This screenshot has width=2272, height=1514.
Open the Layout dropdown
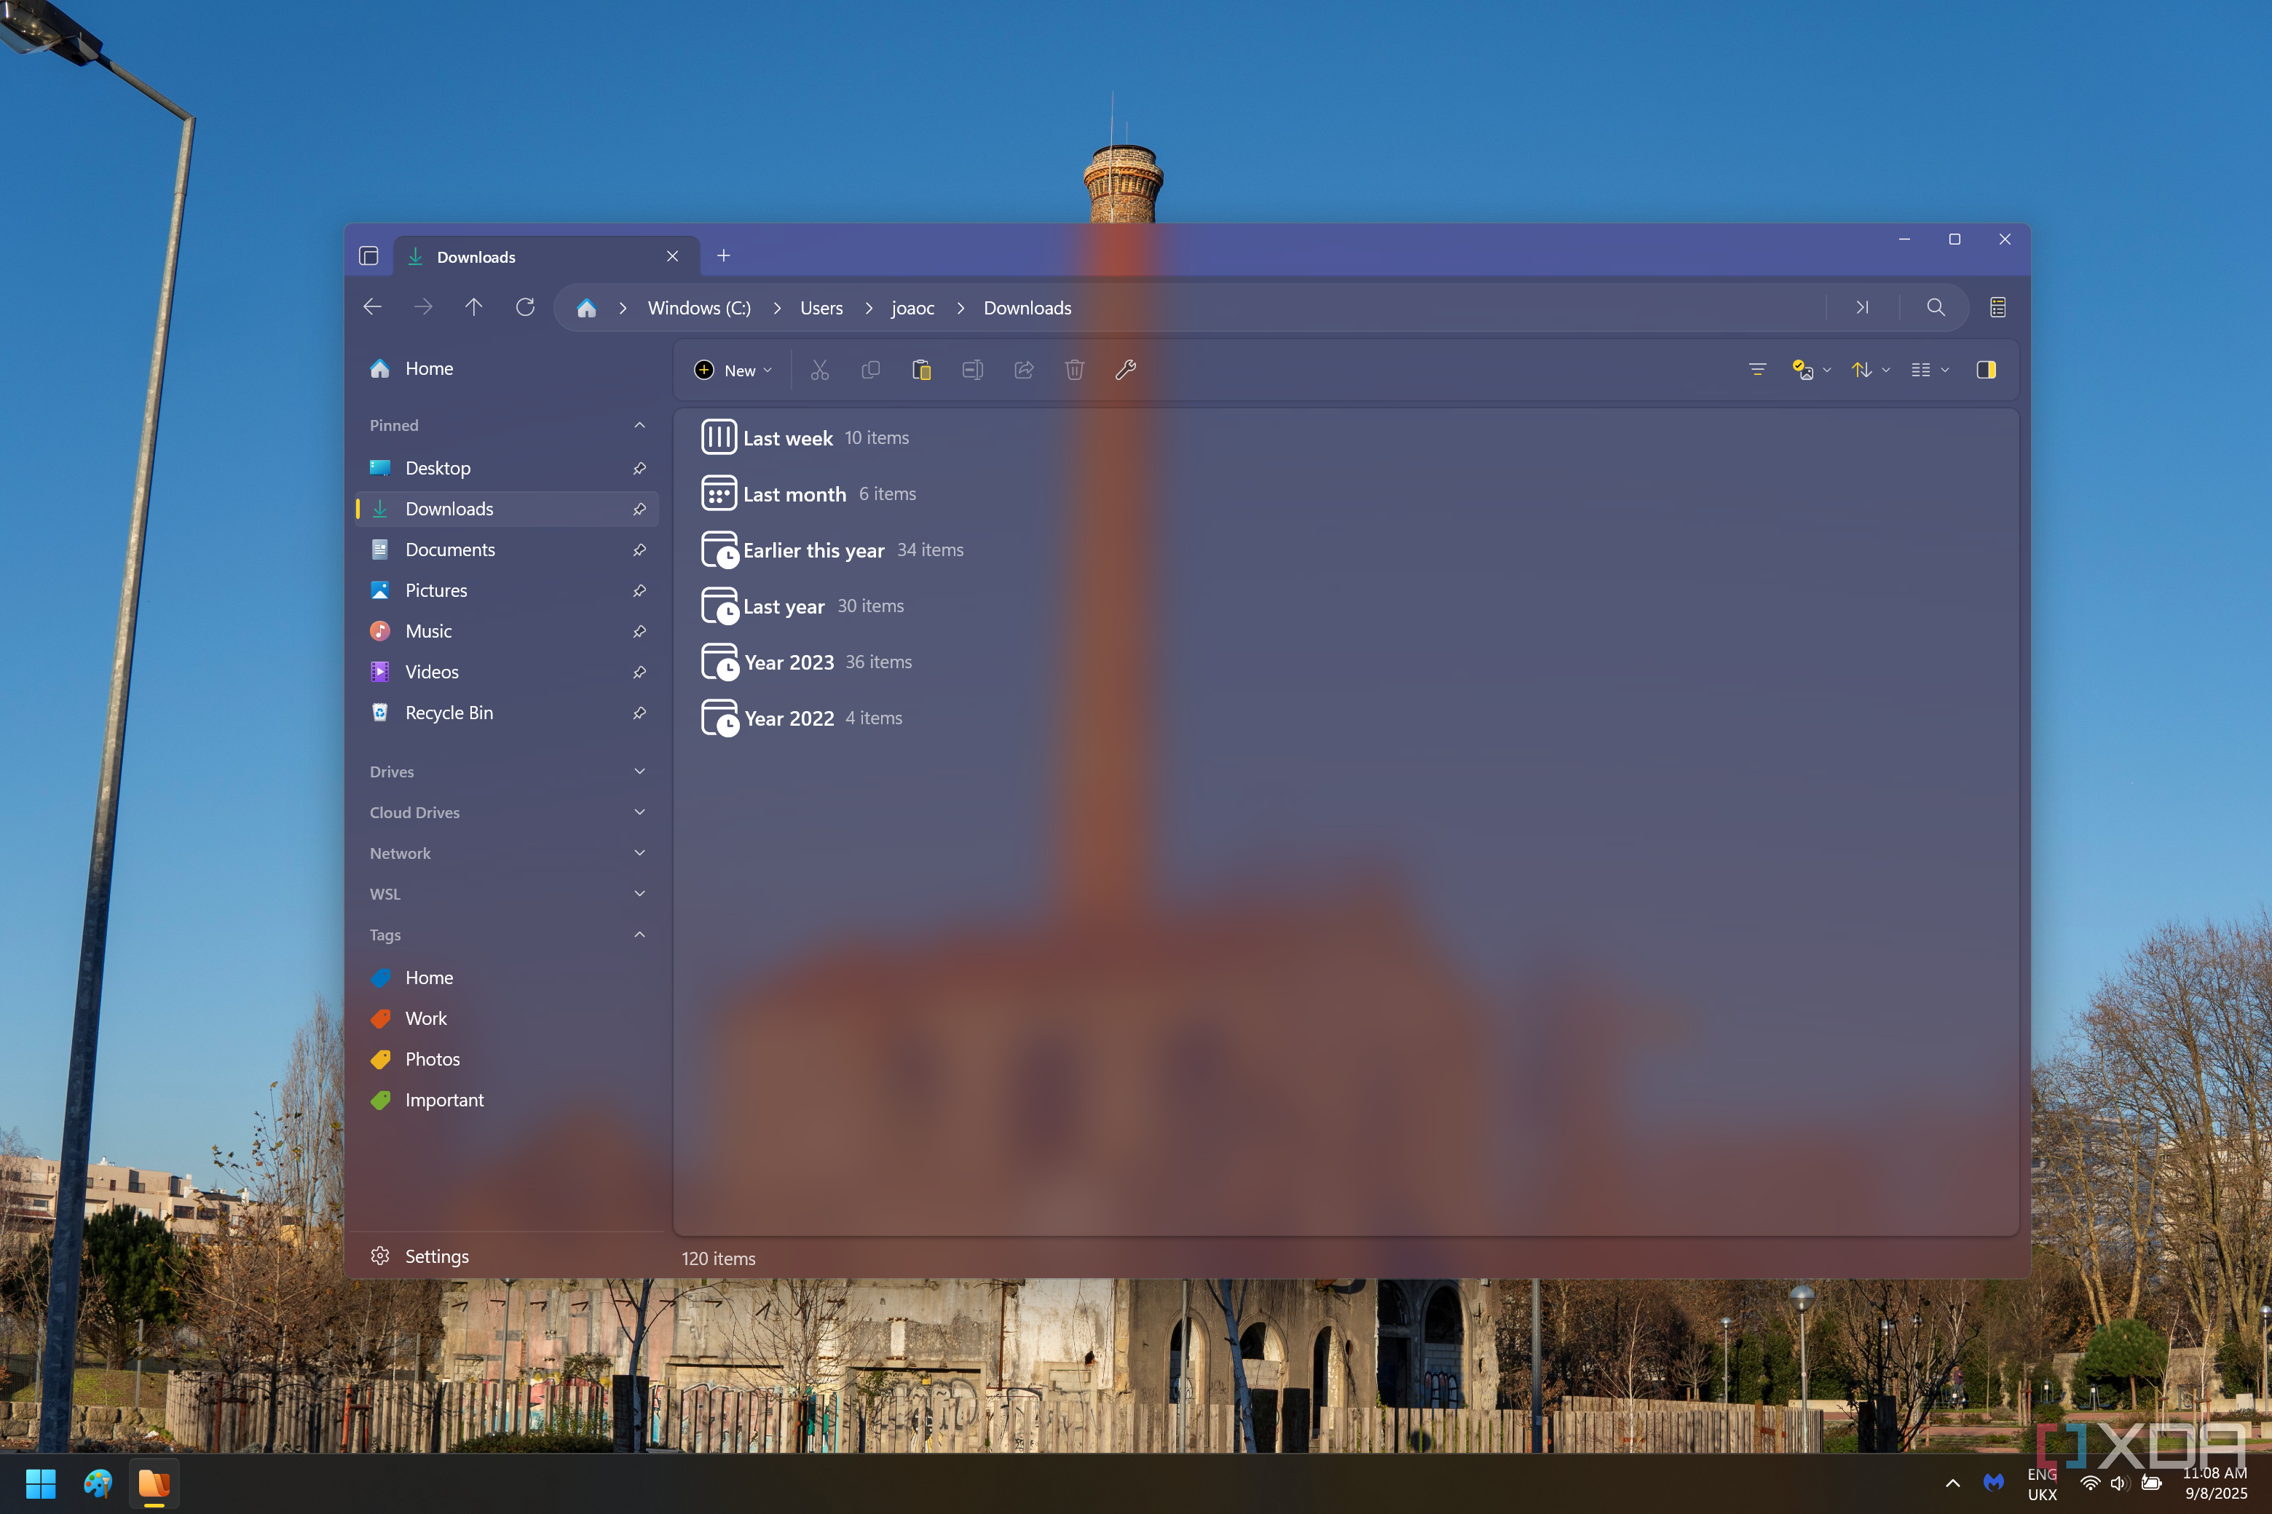tap(1930, 370)
